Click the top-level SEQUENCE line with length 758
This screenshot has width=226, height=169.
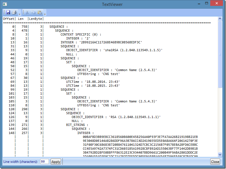click(x=58, y=27)
